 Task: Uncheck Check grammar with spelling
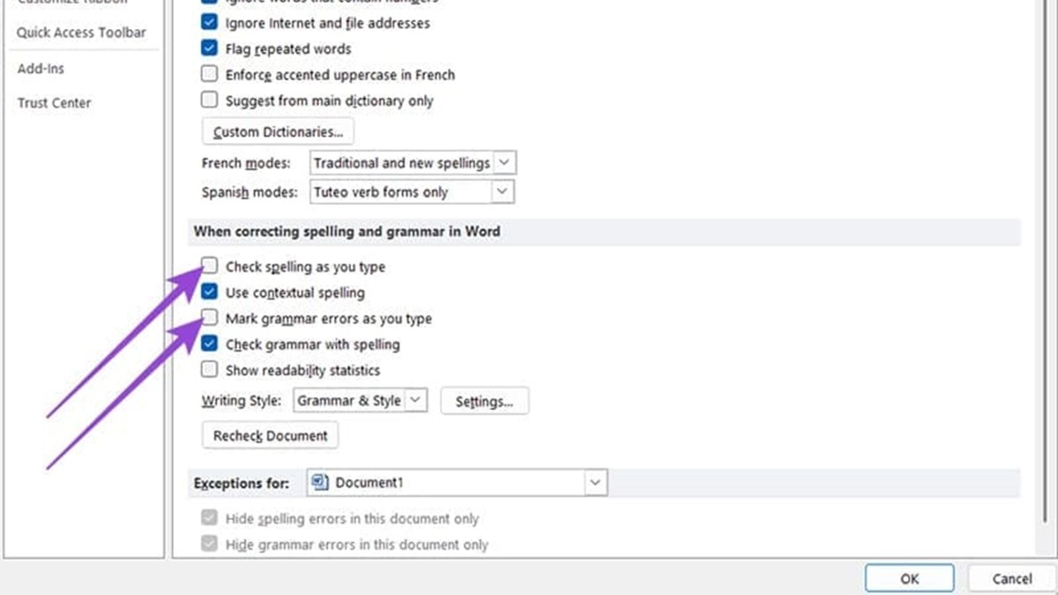click(x=210, y=344)
